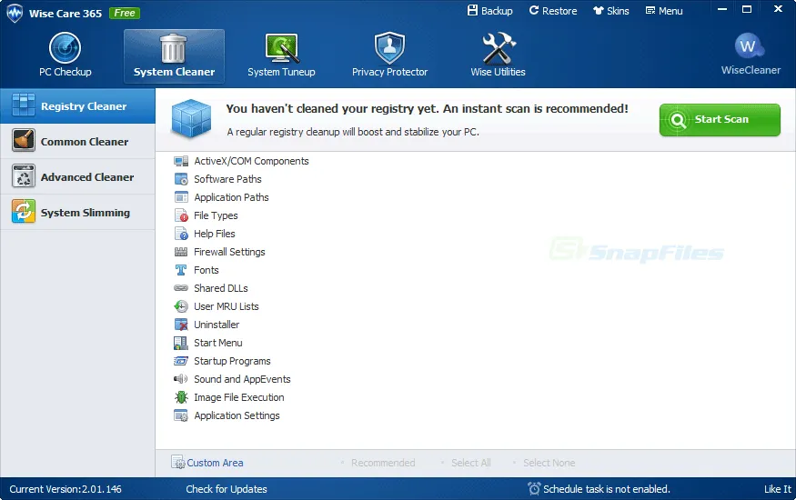Image resolution: width=796 pixels, height=500 pixels.
Task: Click the Startup Programs icon
Action: click(181, 361)
